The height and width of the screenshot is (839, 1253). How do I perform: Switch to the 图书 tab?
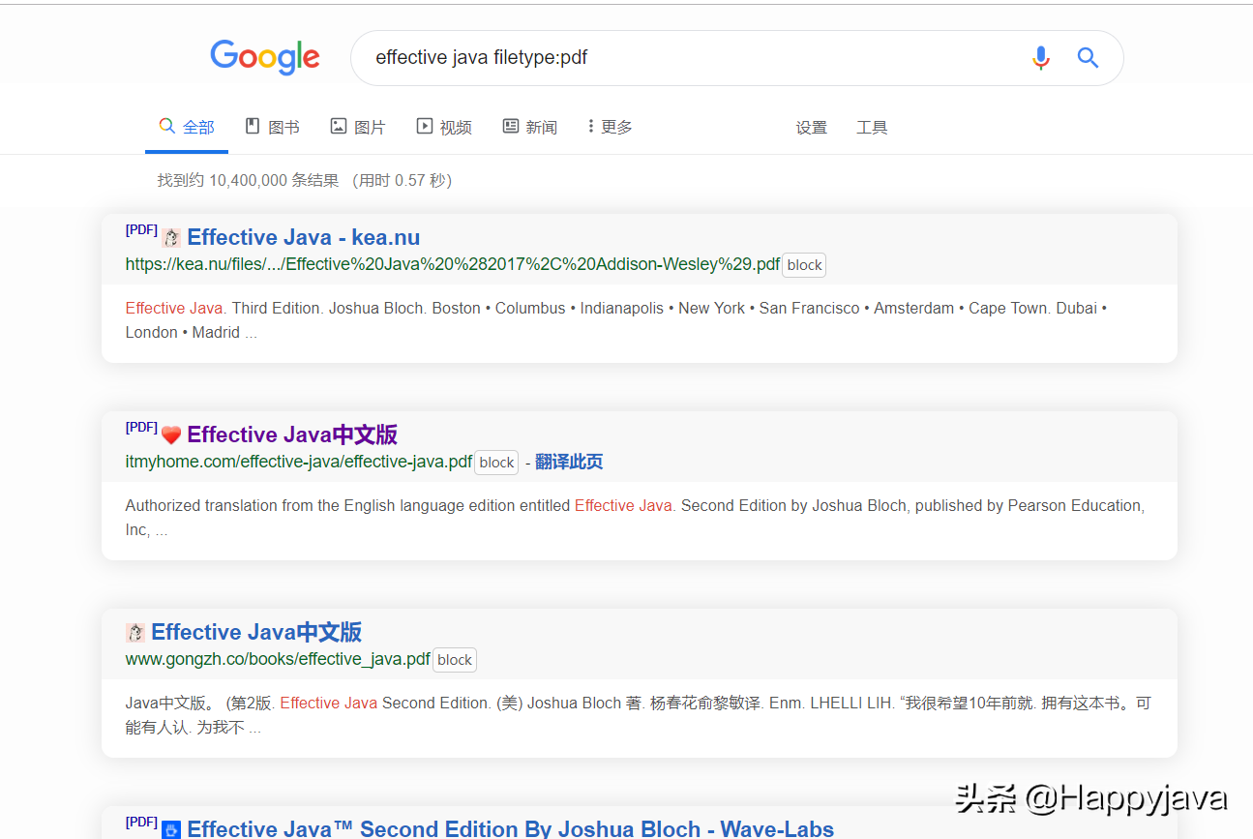click(x=272, y=127)
